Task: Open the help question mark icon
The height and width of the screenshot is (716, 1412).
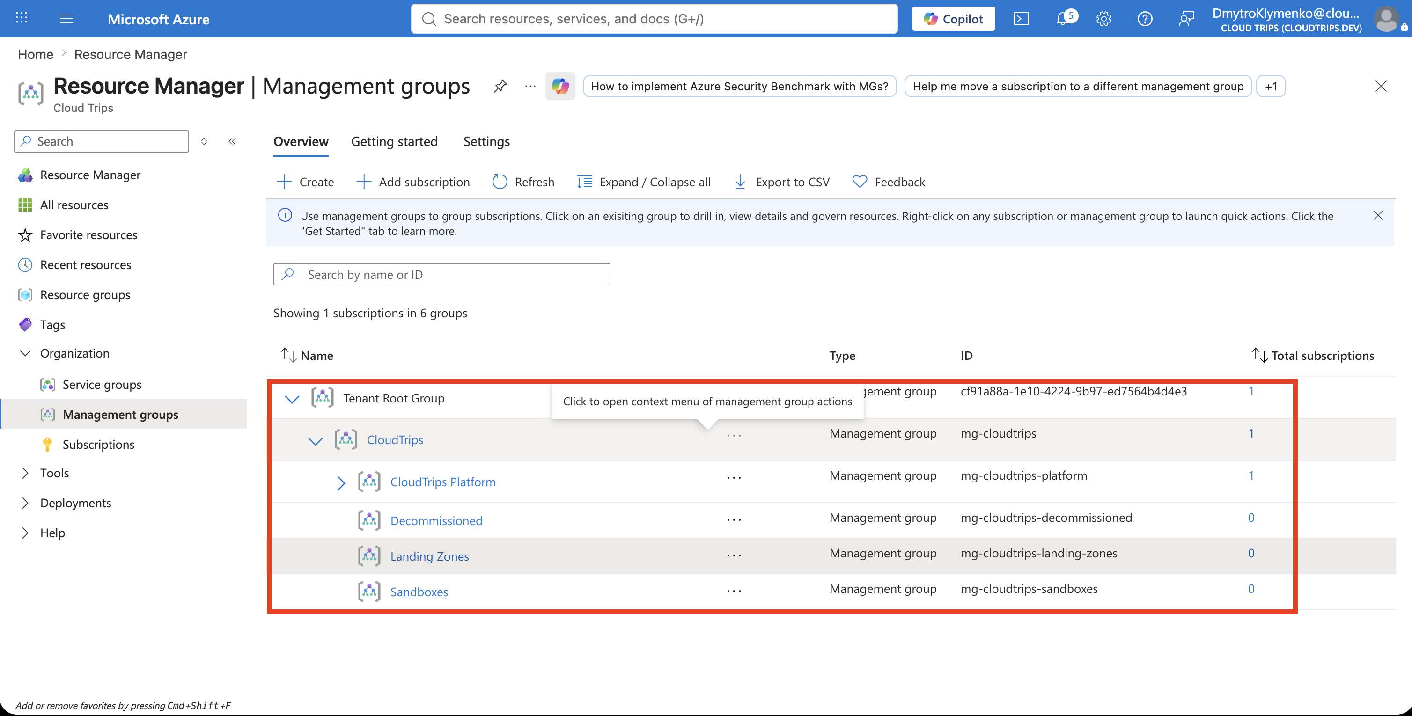Action: point(1145,19)
